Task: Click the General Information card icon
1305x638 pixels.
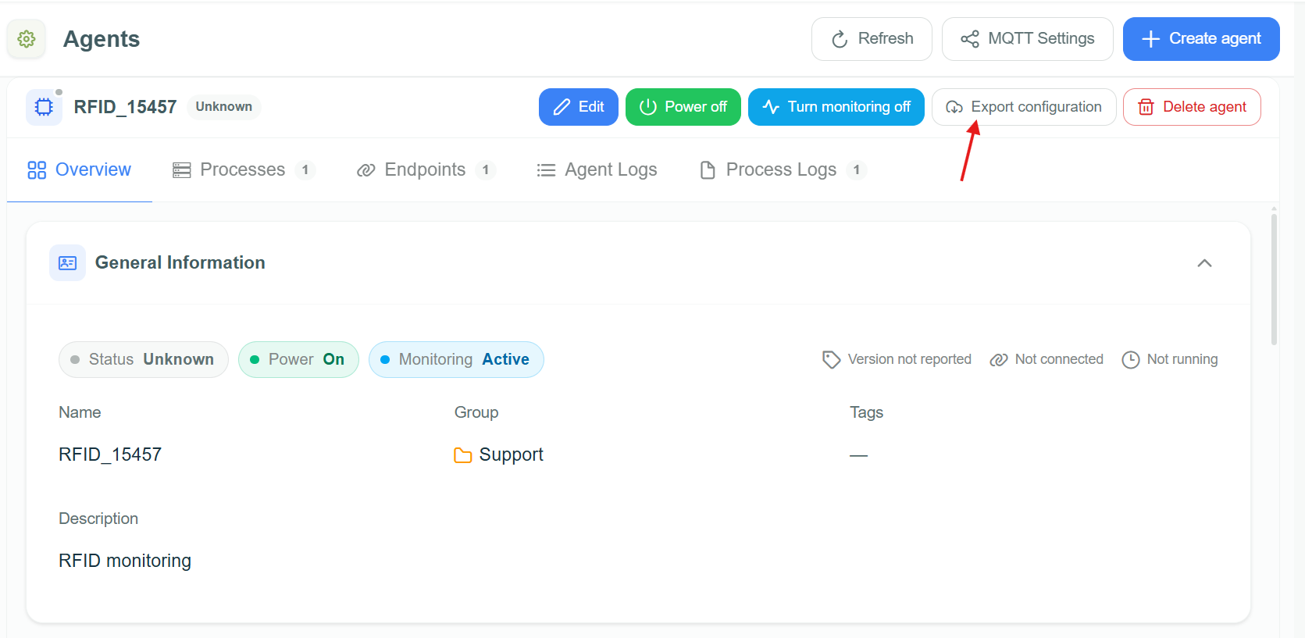Action: (x=67, y=262)
